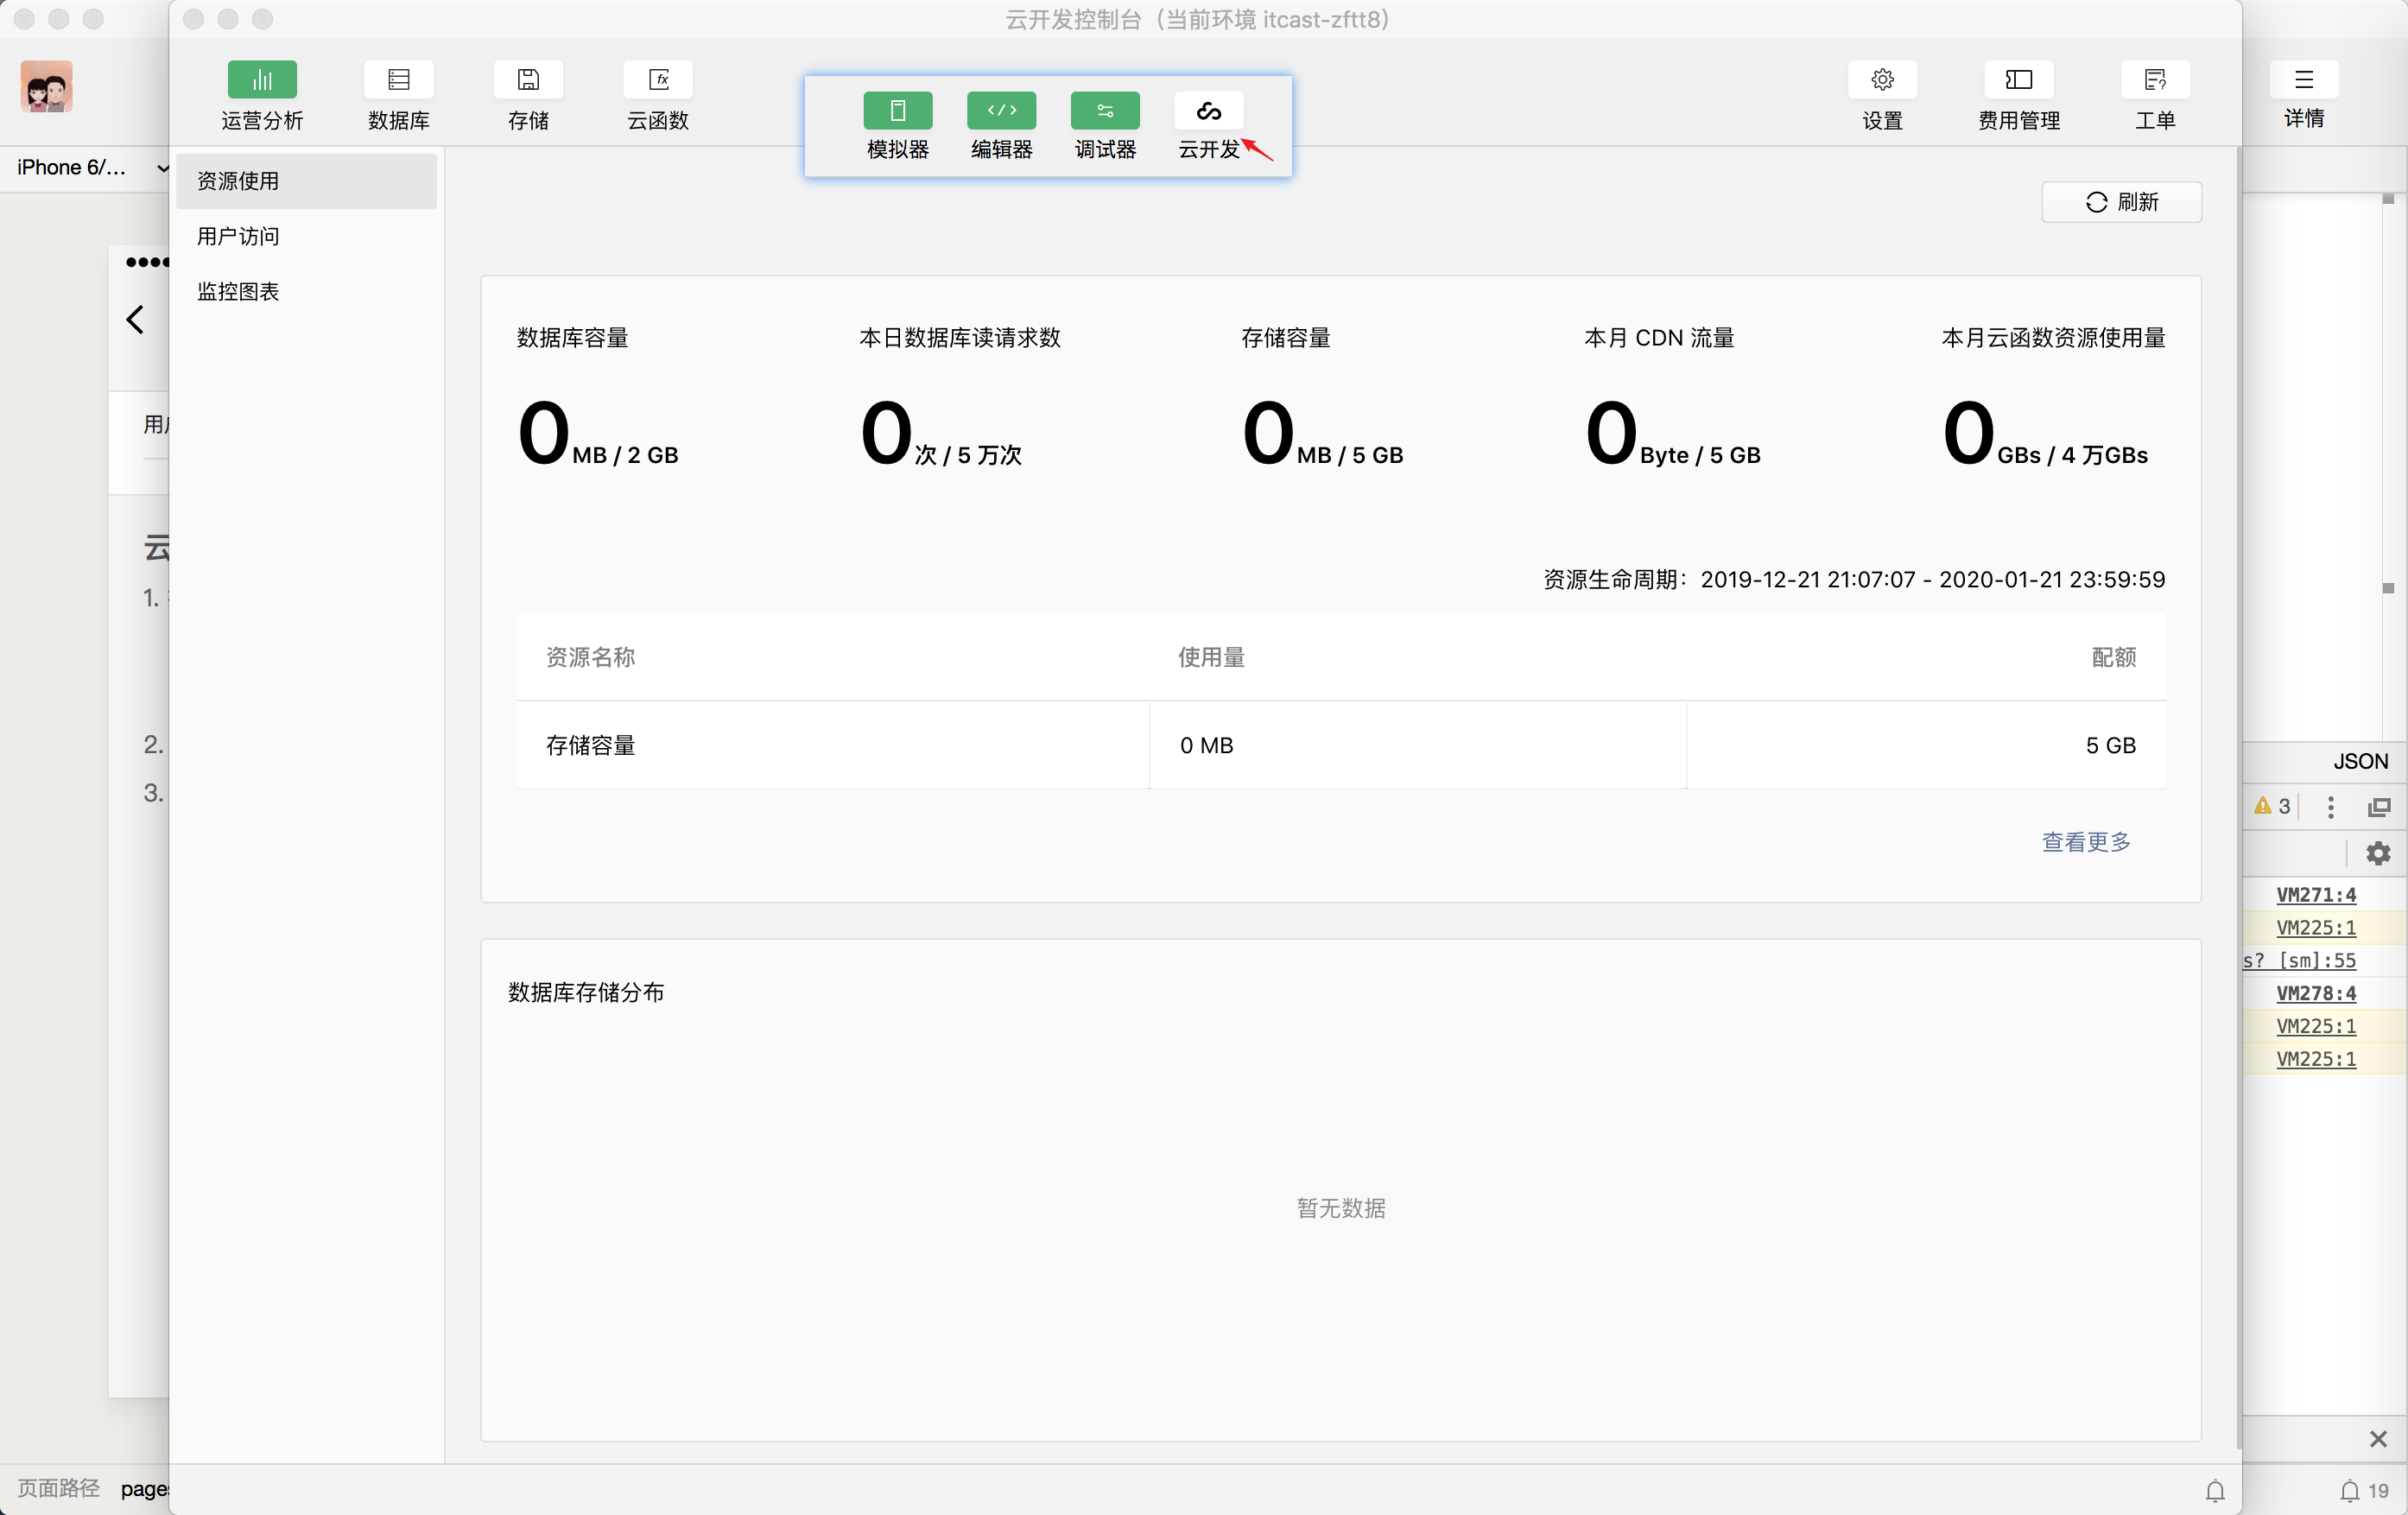
Task: Click the 存储容量 table row name
Action: (590, 745)
